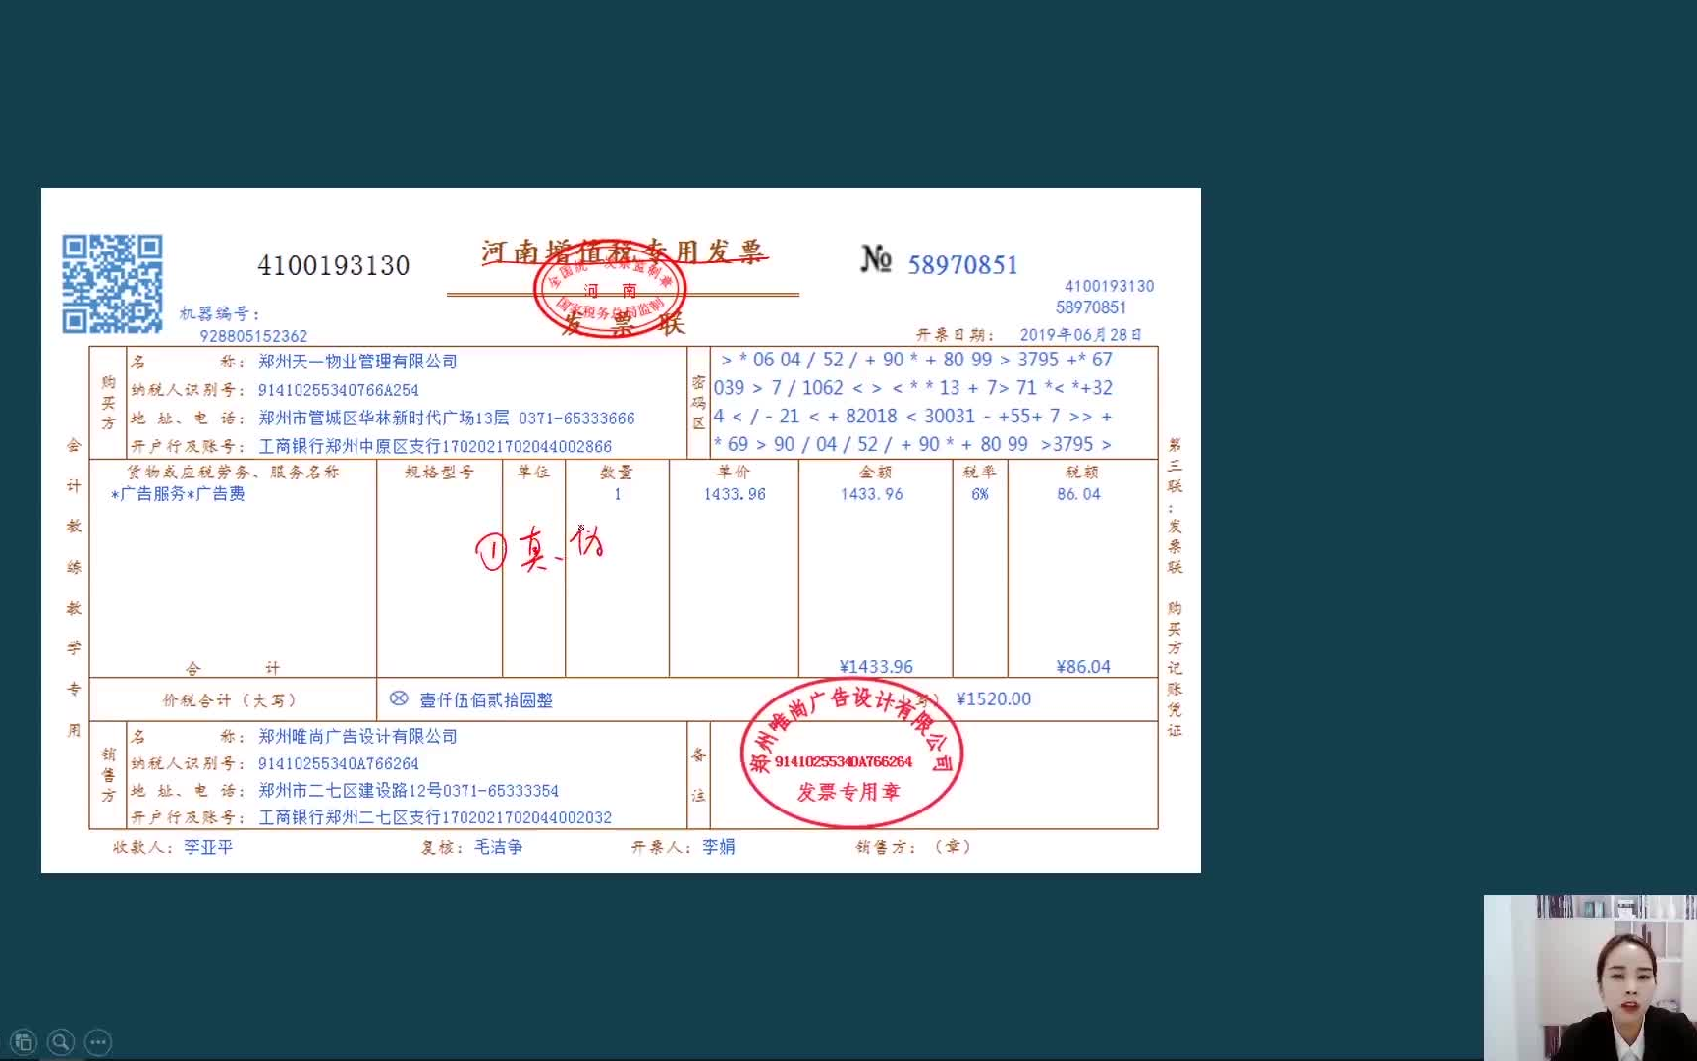The width and height of the screenshot is (1697, 1061).
Task: Click the invoice code 4100193130 in large print
Action: pos(334,265)
